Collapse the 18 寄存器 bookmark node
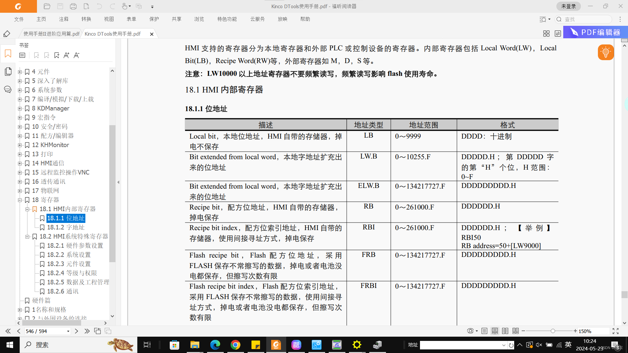The image size is (628, 353). 20,200
